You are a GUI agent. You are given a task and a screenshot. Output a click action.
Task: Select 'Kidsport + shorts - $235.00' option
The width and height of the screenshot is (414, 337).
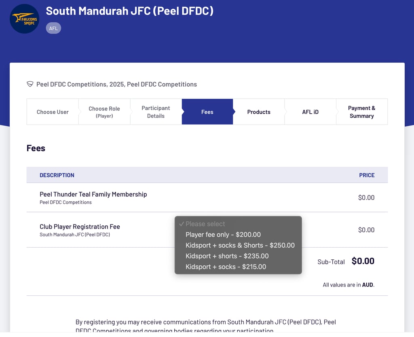(227, 256)
